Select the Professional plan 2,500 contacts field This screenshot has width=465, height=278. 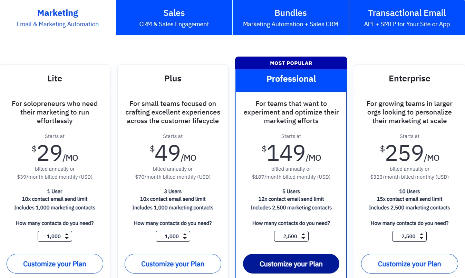[291, 236]
